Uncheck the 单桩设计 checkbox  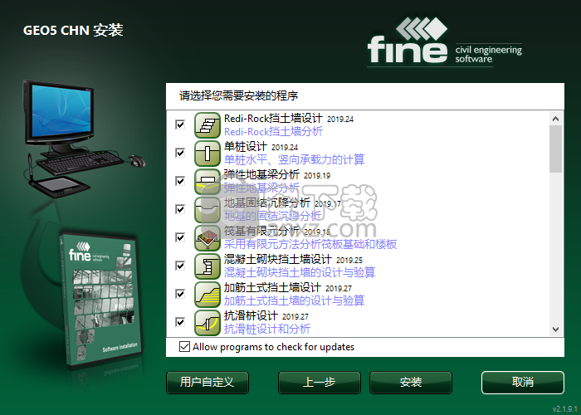click(180, 153)
